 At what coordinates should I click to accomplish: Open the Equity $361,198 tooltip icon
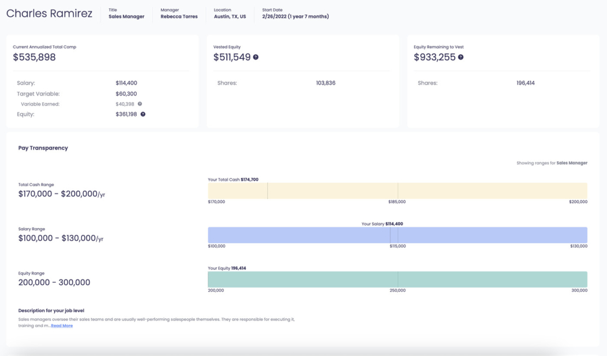143,114
